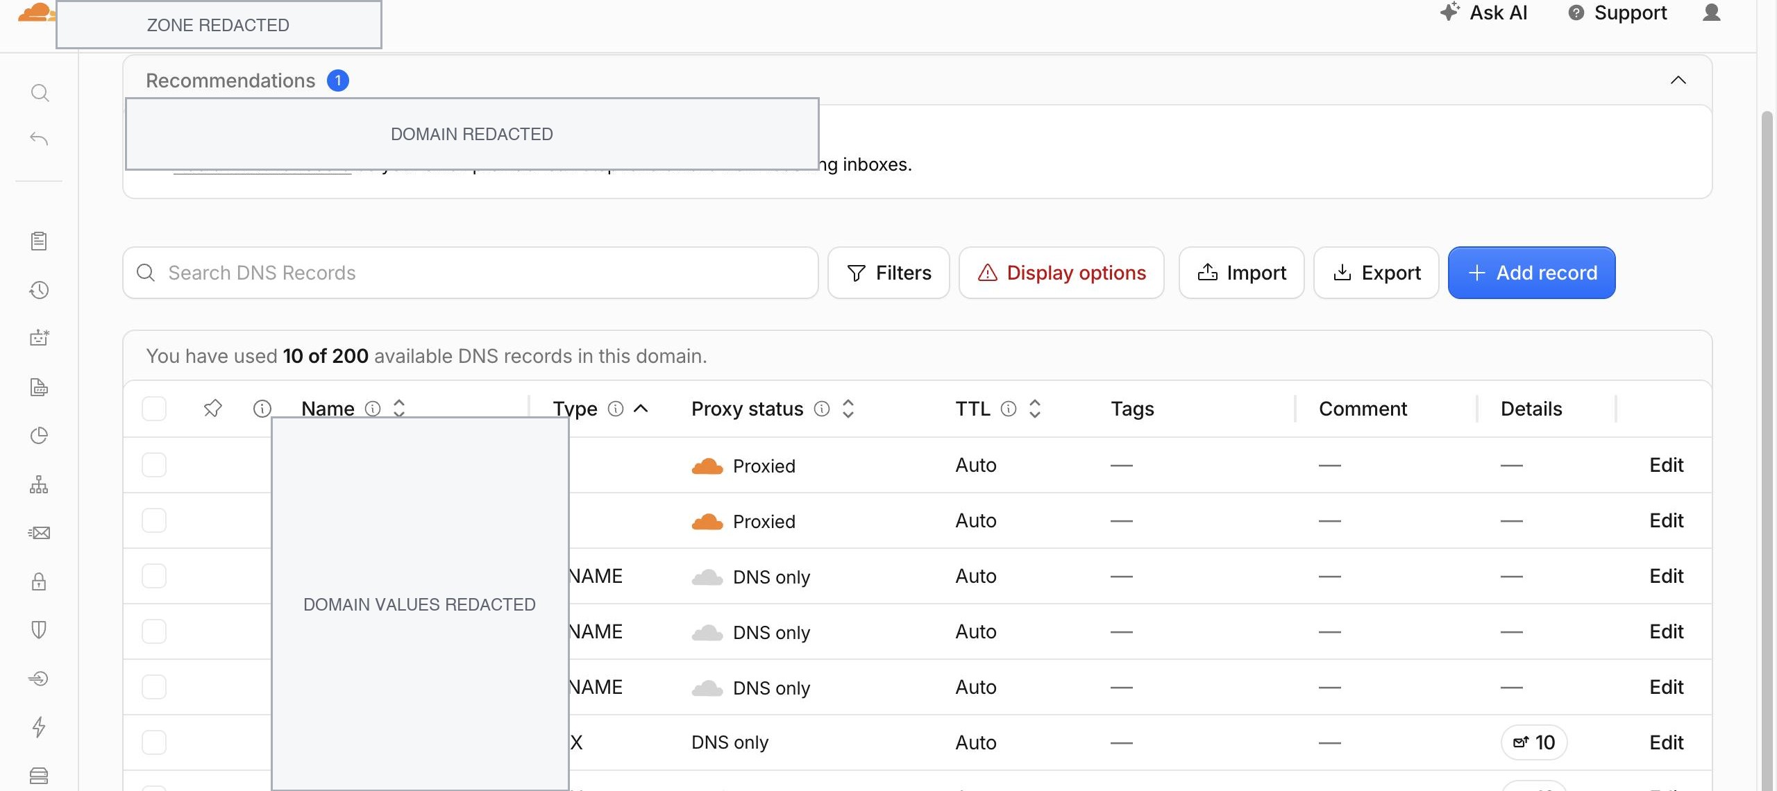Image resolution: width=1777 pixels, height=791 pixels.
Task: Click the Export button
Action: coord(1376,273)
